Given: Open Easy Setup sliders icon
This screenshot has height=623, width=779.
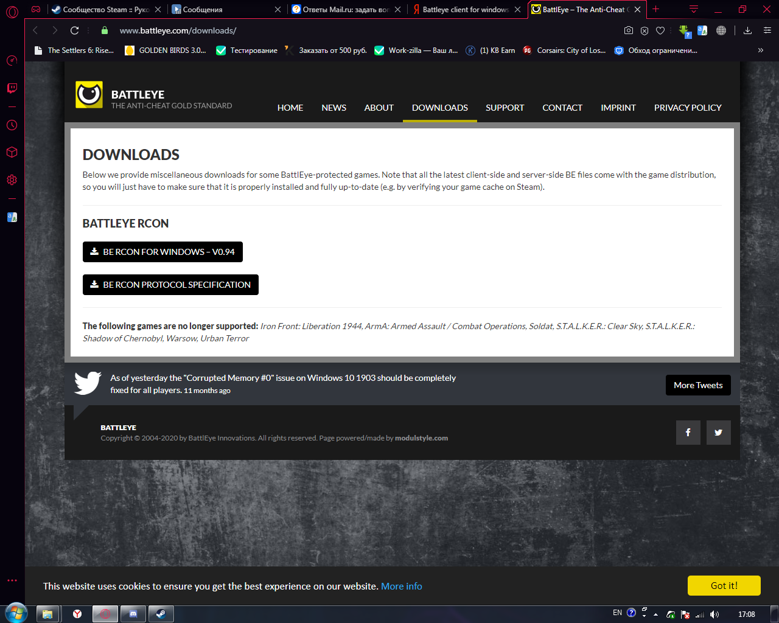Looking at the screenshot, I should pos(767,30).
